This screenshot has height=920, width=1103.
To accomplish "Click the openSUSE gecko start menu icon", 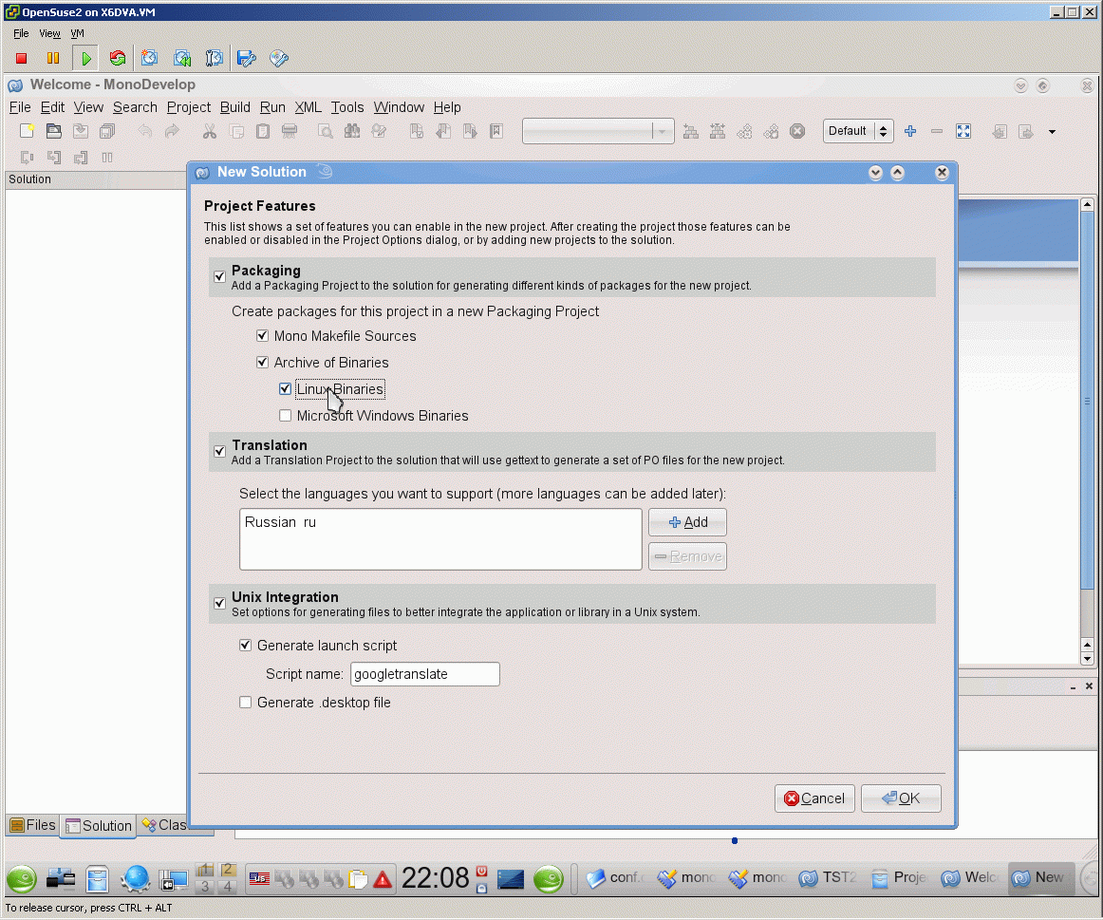I will click(22, 878).
